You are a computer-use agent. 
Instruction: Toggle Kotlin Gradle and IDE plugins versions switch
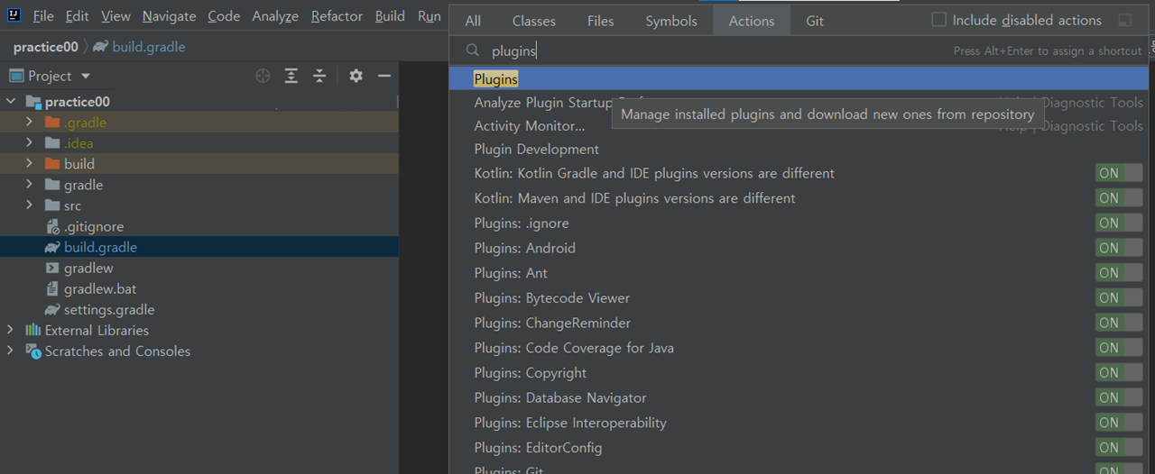tap(1119, 173)
